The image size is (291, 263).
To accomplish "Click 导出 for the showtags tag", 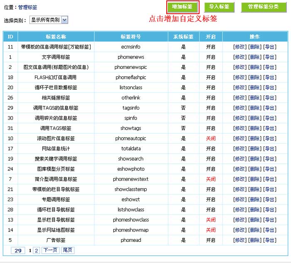I will click(x=270, y=128).
